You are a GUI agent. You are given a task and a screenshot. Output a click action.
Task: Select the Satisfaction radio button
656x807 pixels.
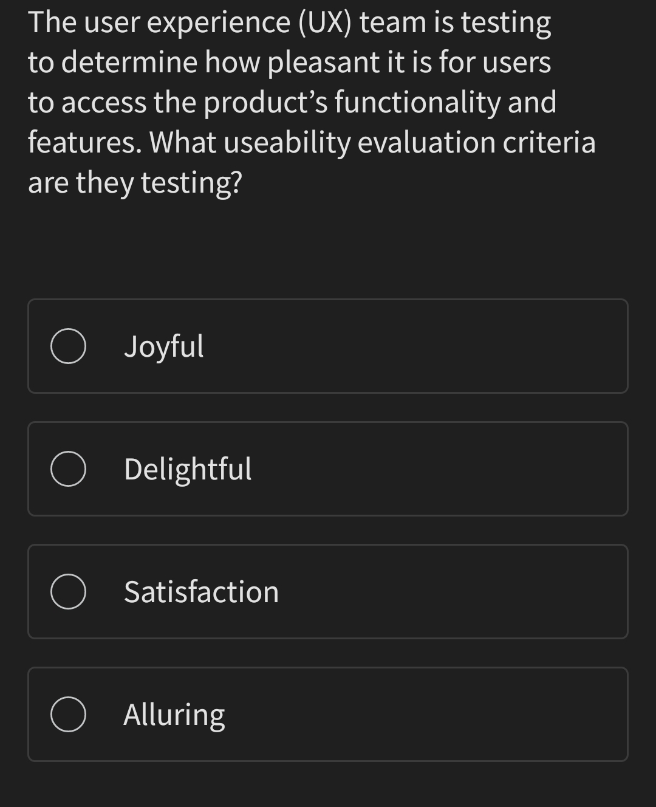point(69,591)
